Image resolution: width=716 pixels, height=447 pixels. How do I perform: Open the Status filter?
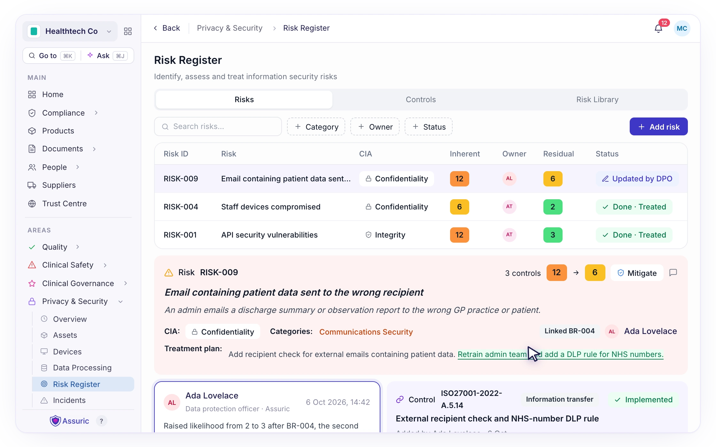click(429, 127)
